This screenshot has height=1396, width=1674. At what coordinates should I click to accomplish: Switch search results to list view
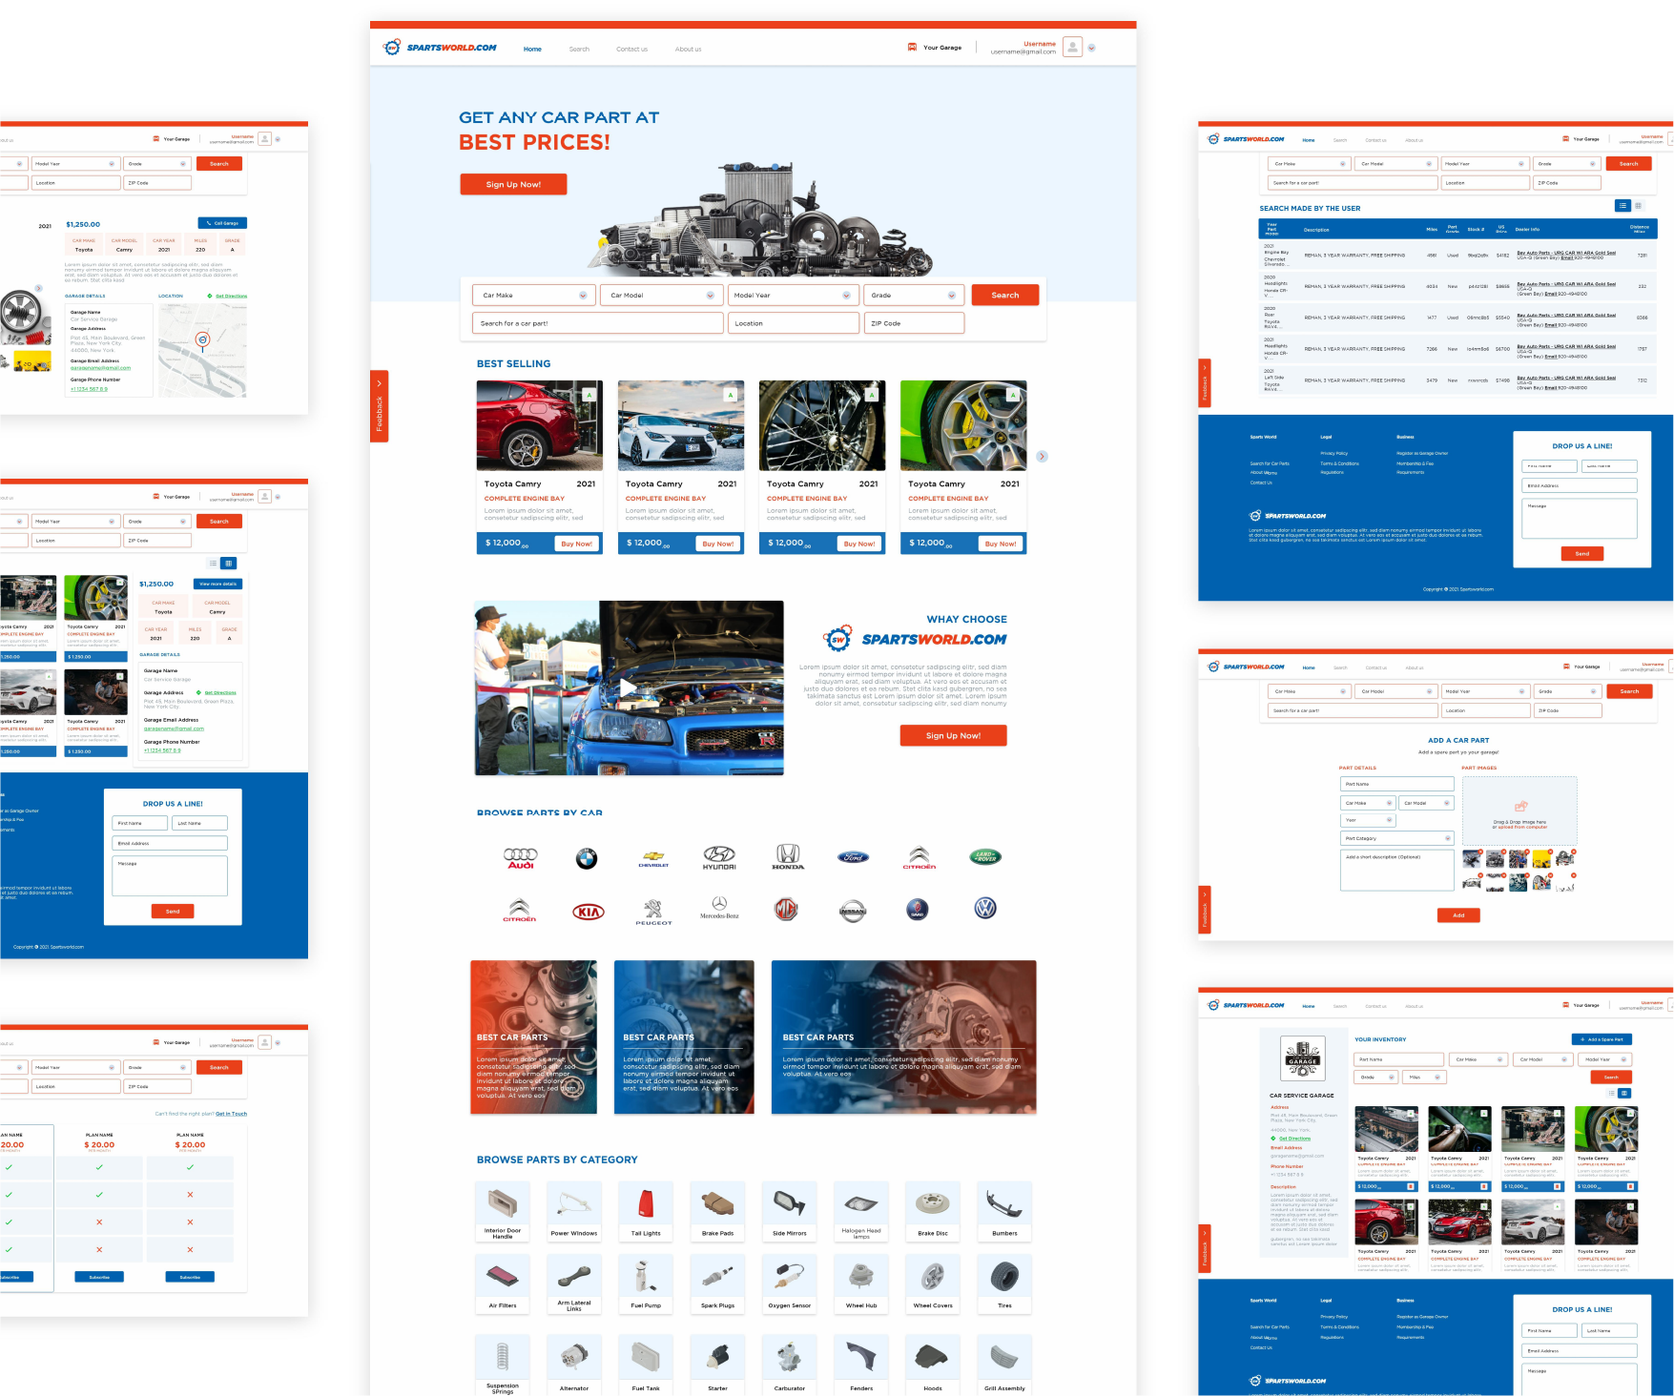[1622, 206]
